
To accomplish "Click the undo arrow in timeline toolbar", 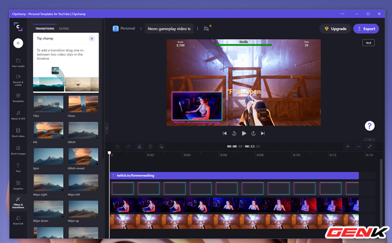I will (x=118, y=147).
